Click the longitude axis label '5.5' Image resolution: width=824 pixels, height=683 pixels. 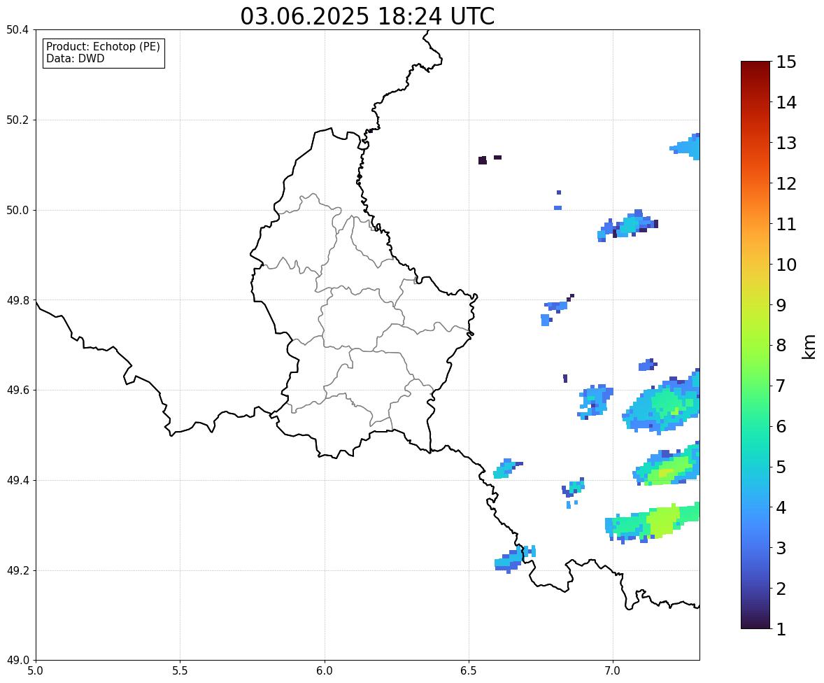pyautogui.click(x=180, y=671)
